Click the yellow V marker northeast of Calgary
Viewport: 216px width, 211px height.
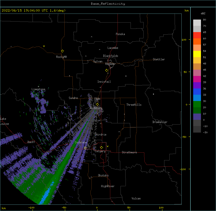tap(107, 146)
